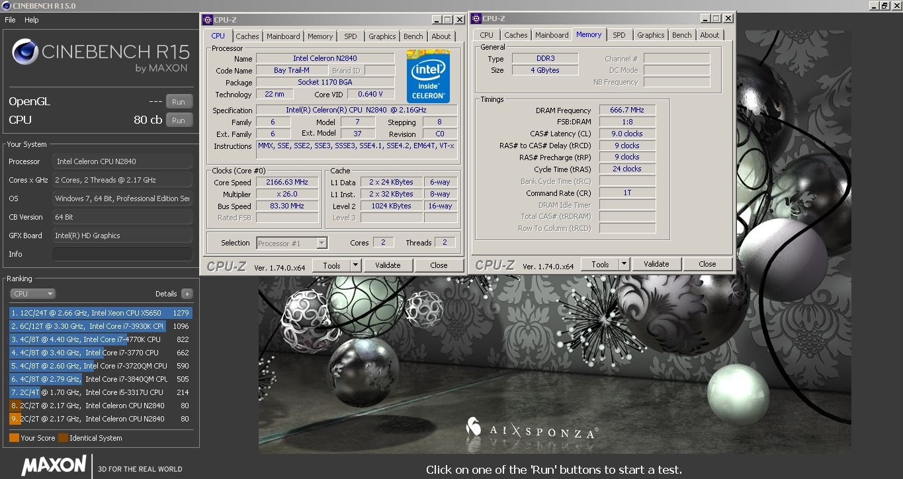Select ranking row Core i7-3720QM
The width and height of the screenshot is (903, 479).
(100, 366)
